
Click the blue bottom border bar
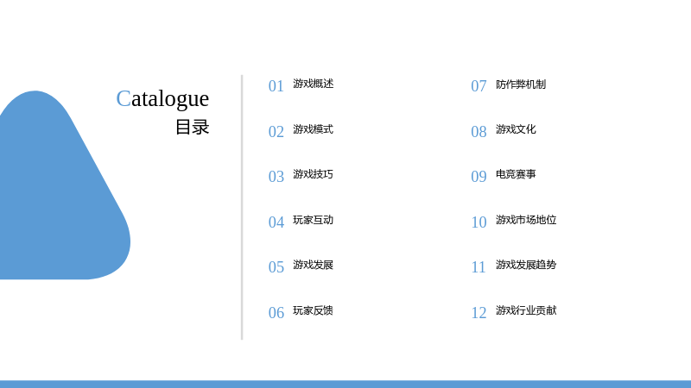point(345,384)
